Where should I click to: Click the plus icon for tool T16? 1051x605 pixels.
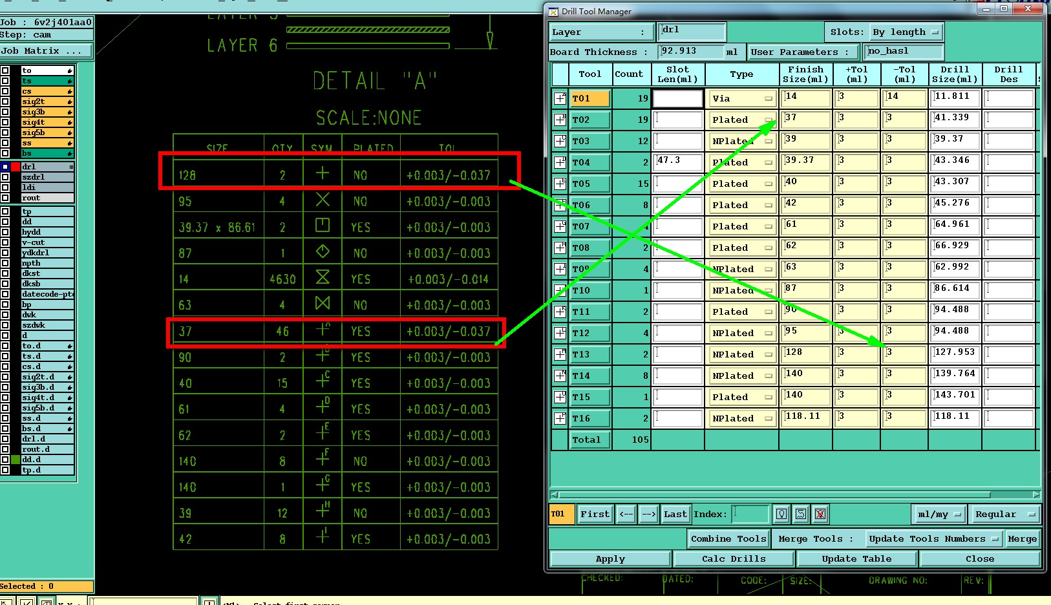click(560, 418)
